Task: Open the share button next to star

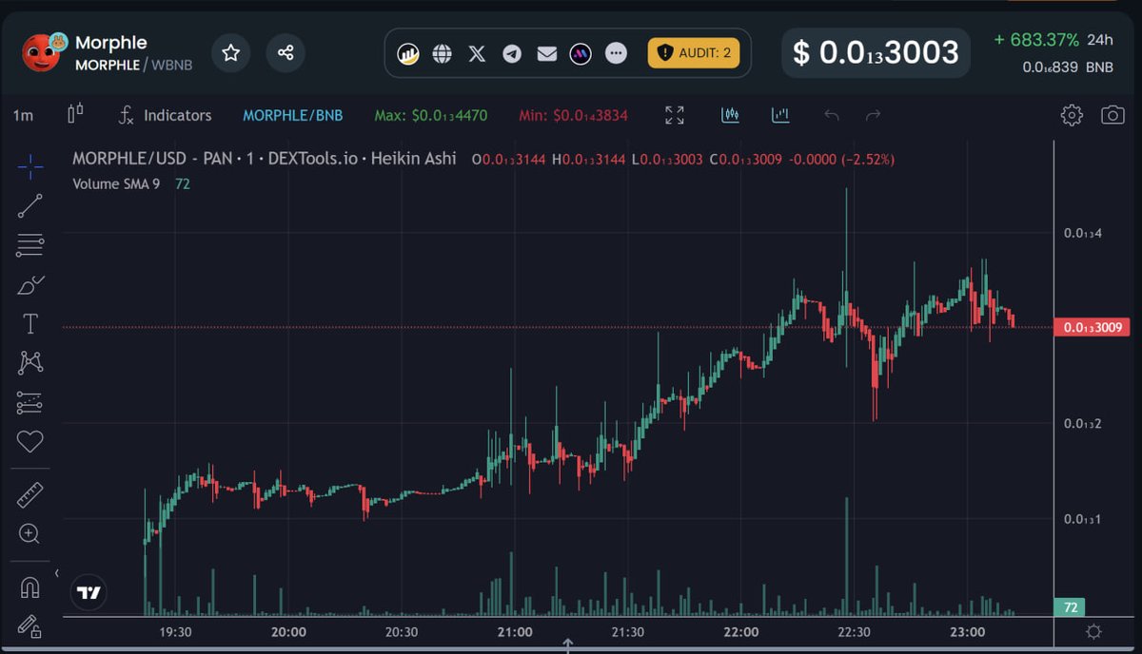Action: pos(285,52)
